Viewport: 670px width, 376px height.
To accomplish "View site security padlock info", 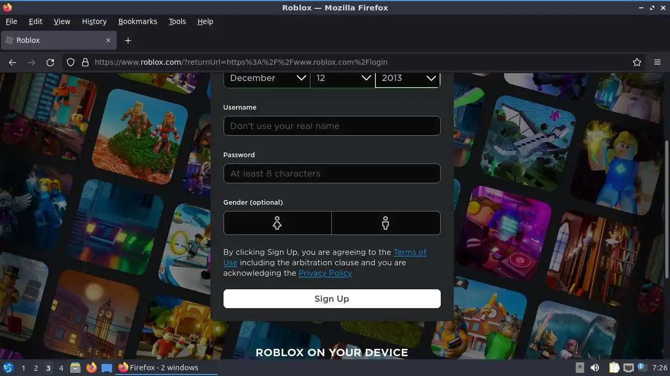I will coord(85,62).
